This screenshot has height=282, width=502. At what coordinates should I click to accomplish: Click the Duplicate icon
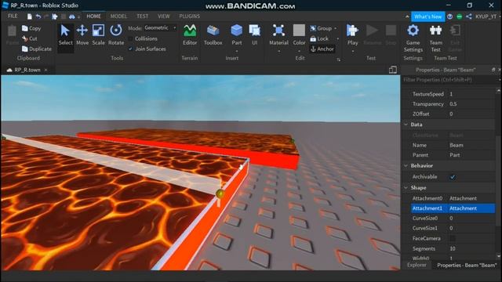point(24,49)
